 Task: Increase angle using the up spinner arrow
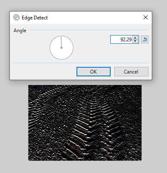click(135, 38)
